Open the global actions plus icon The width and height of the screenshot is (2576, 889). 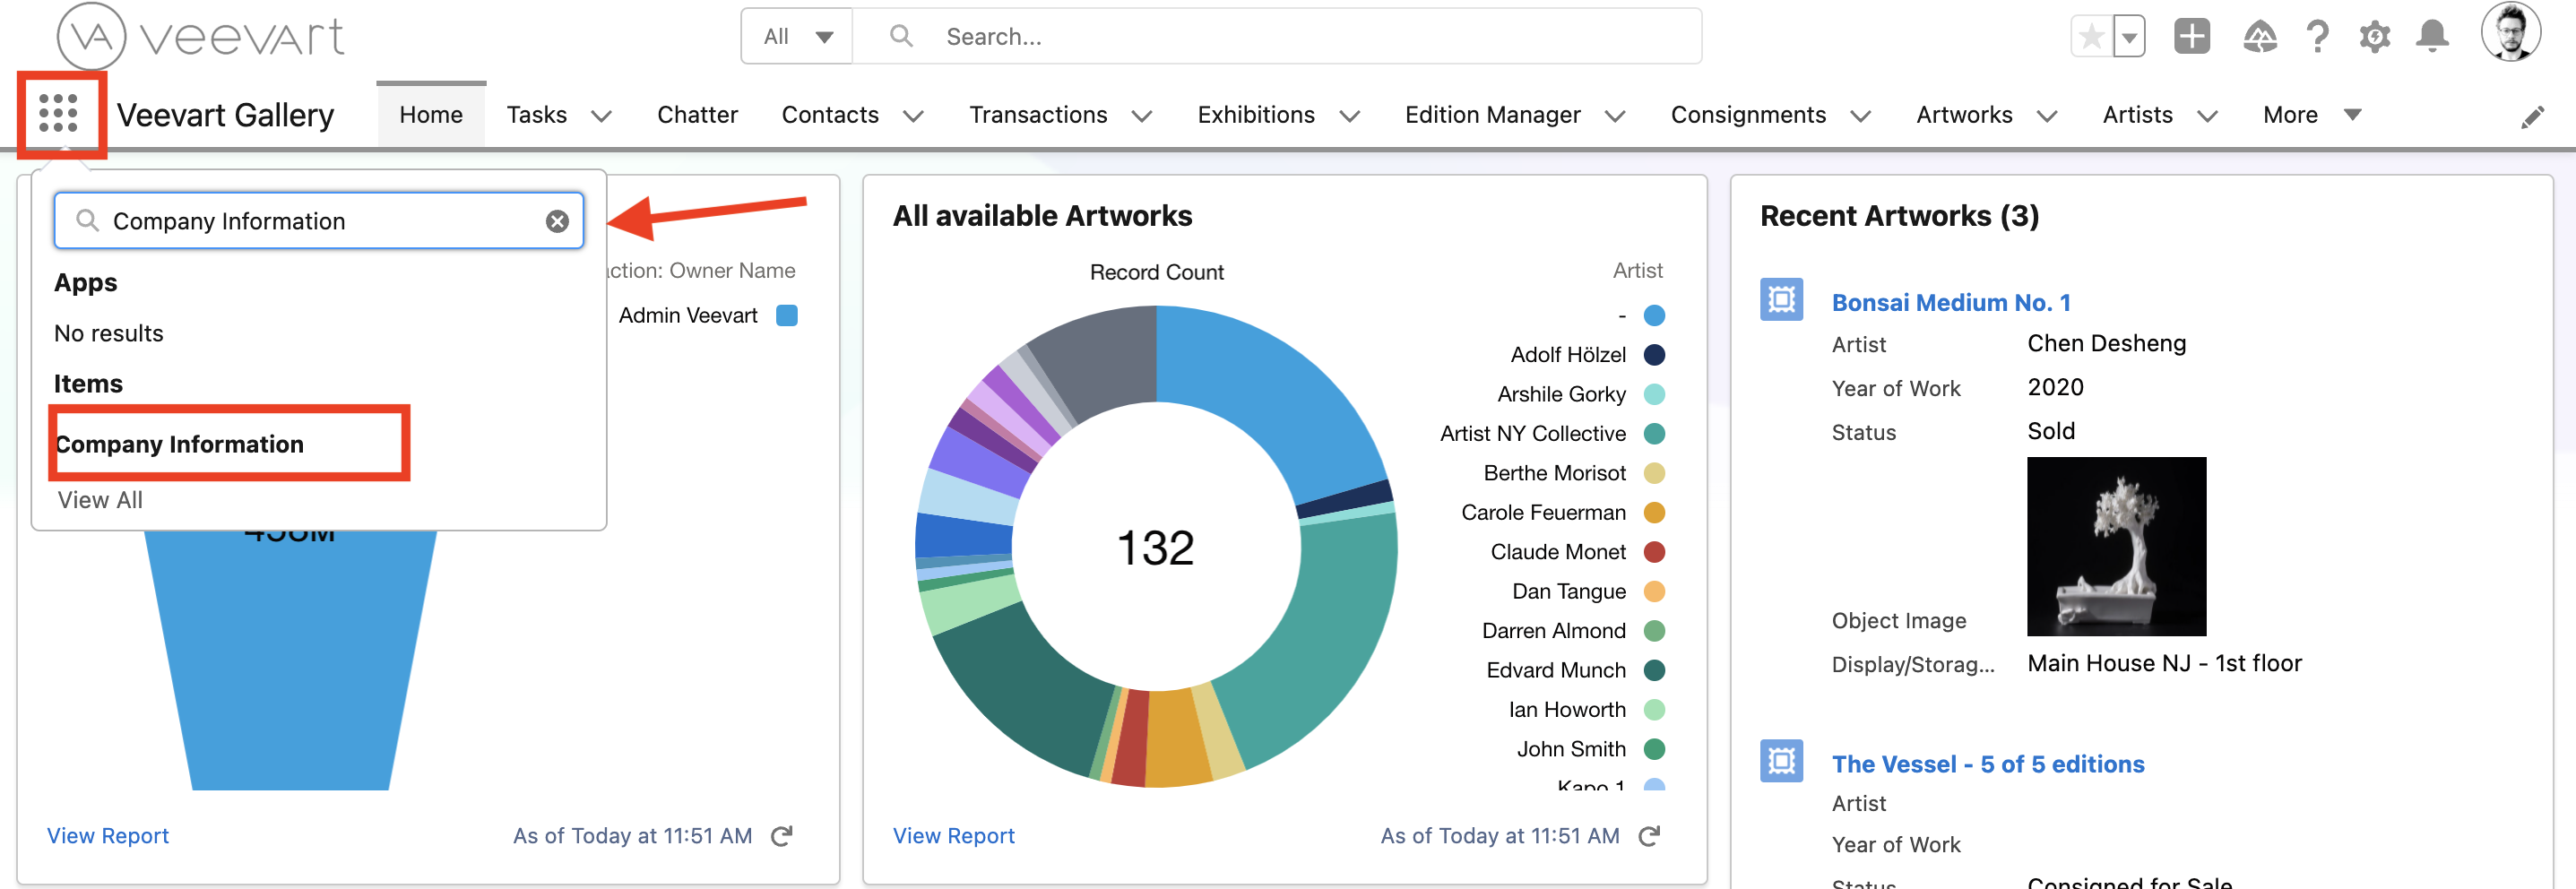(x=2191, y=37)
